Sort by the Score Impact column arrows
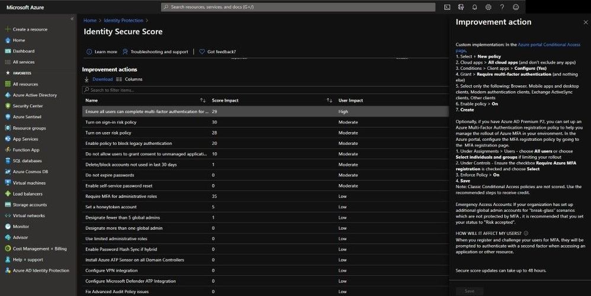The height and width of the screenshot is (296, 591). (x=329, y=100)
